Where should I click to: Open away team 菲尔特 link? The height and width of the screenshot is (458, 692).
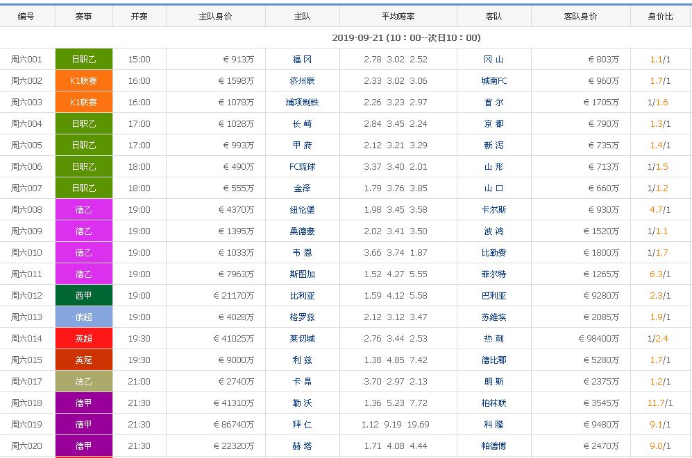pyautogui.click(x=493, y=274)
